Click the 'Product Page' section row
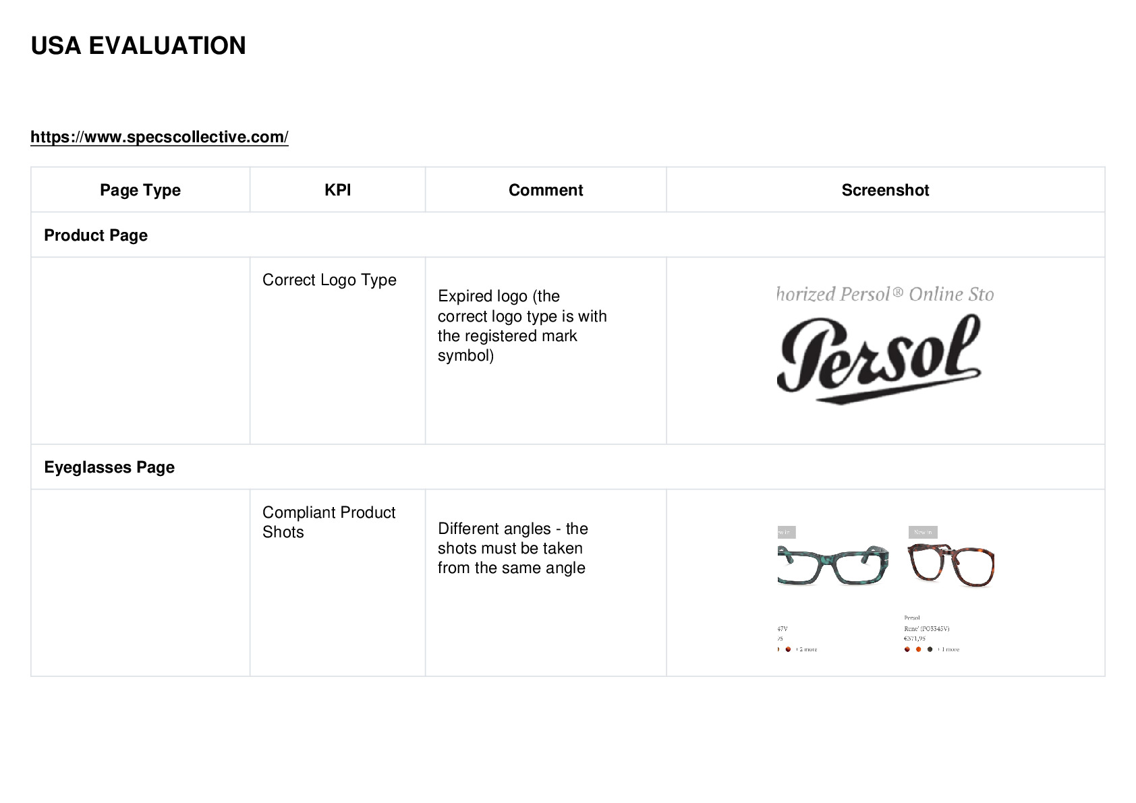Image resolution: width=1136 pixels, height=803 pixels. [568, 235]
